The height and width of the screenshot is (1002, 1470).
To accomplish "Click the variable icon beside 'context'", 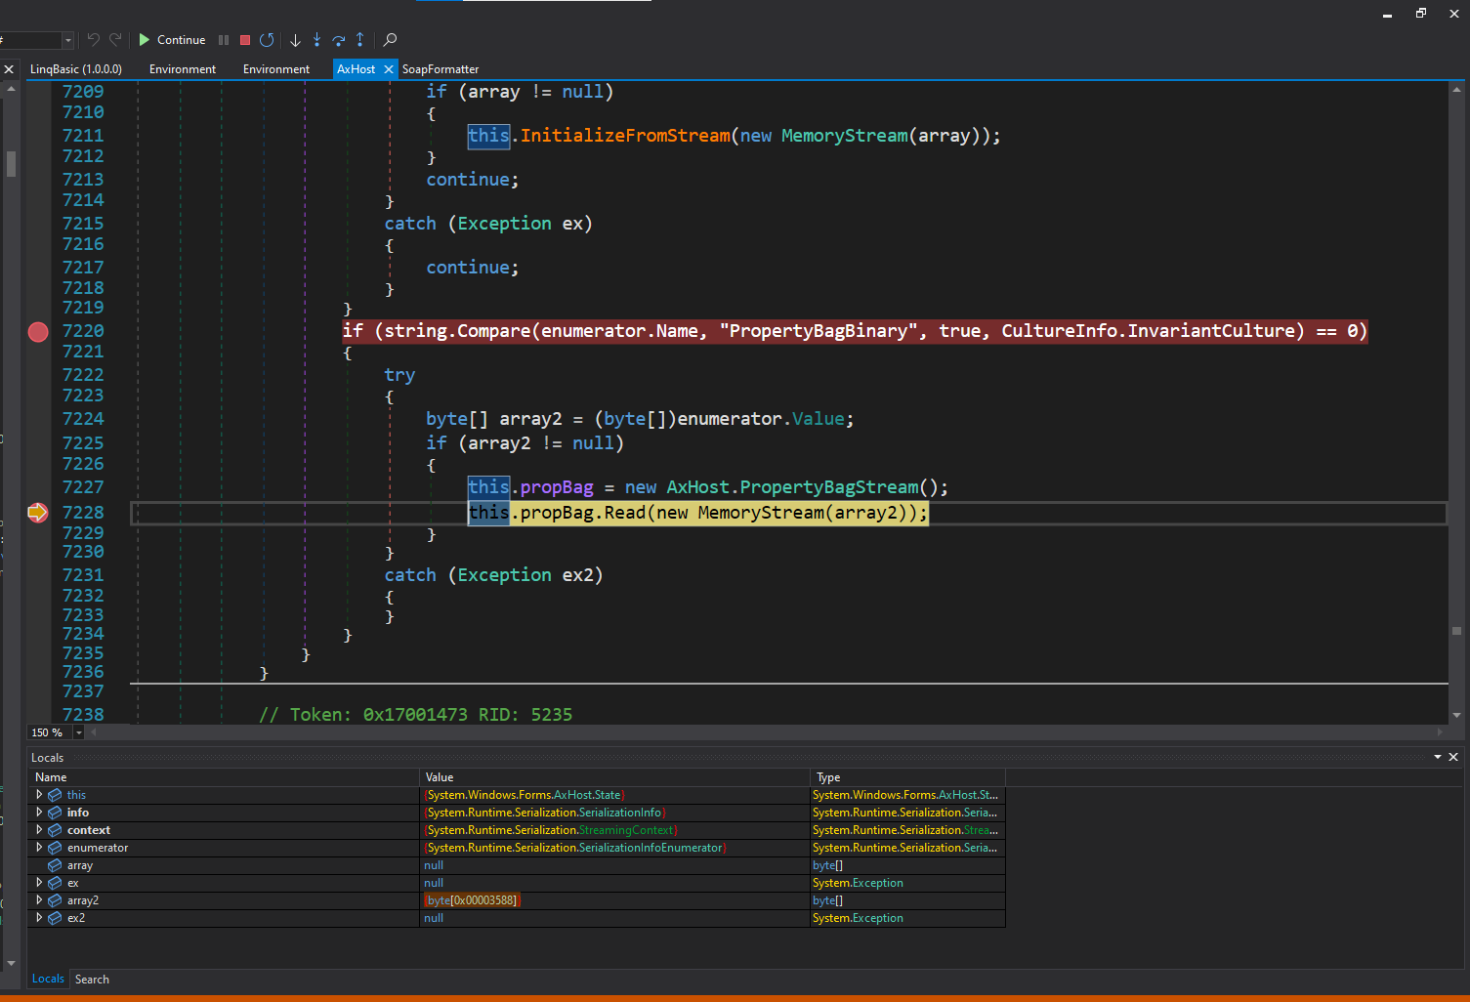I will (x=55, y=830).
